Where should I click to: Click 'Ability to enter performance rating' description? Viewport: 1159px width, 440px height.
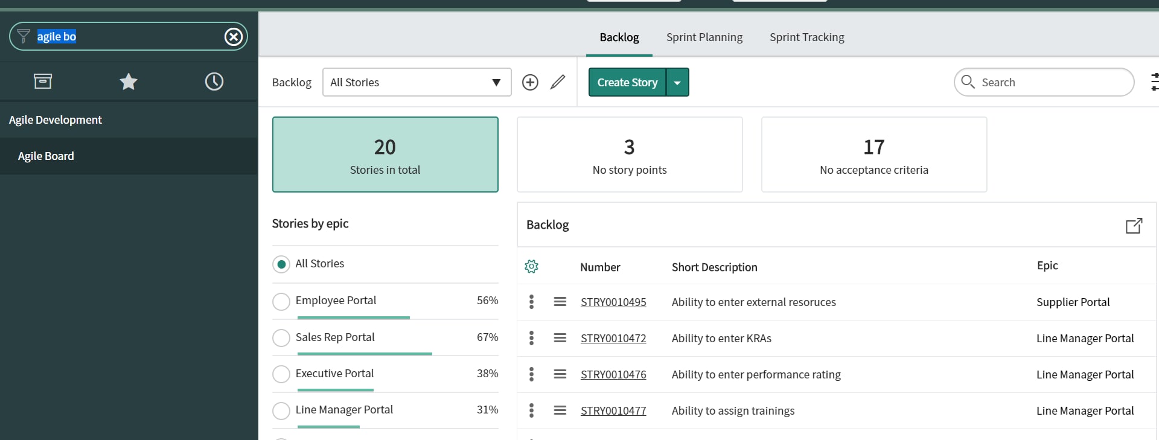[x=756, y=374]
